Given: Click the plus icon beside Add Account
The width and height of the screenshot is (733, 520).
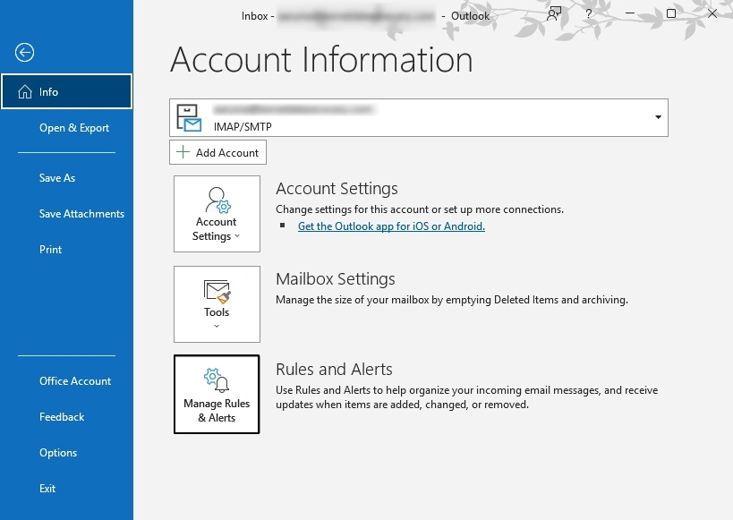Looking at the screenshot, I should [x=183, y=152].
